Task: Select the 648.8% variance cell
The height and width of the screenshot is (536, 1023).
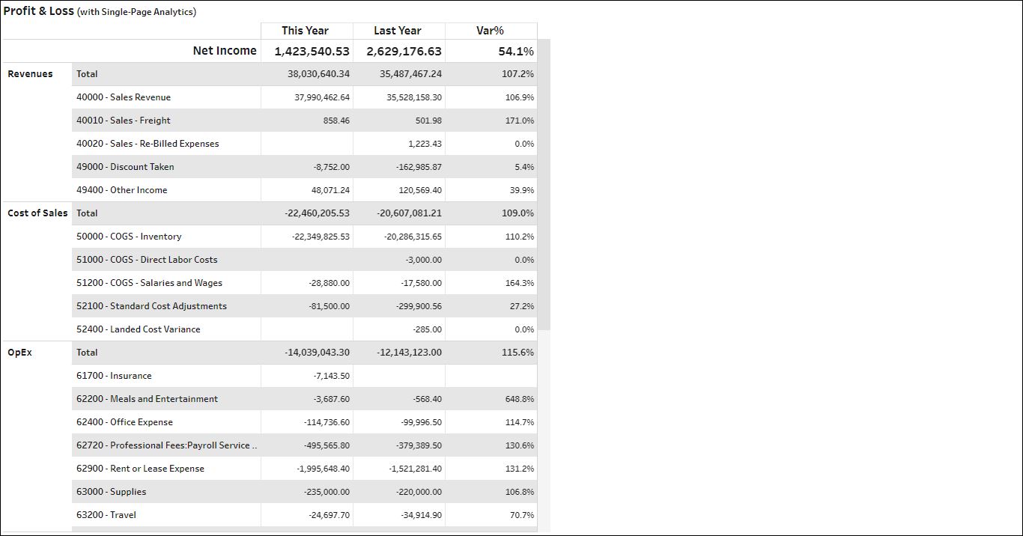Action: pos(520,399)
